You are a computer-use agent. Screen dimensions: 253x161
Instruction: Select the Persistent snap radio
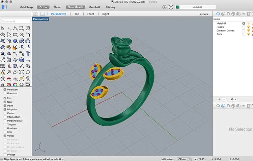pos(5,90)
